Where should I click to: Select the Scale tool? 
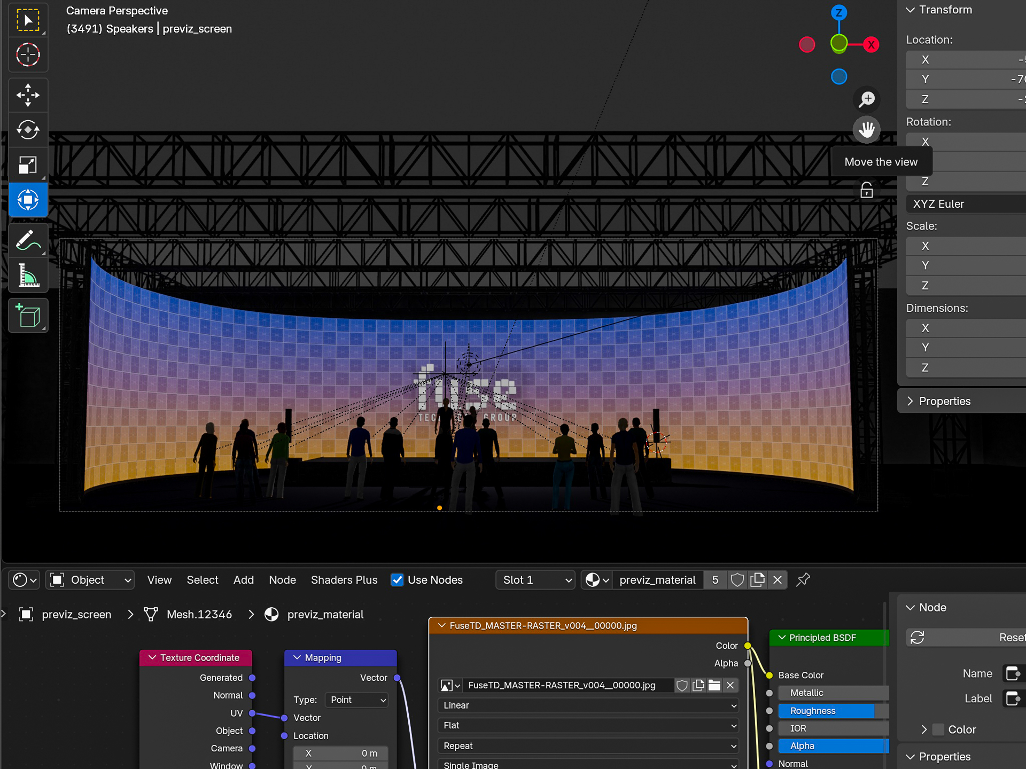pyautogui.click(x=28, y=165)
